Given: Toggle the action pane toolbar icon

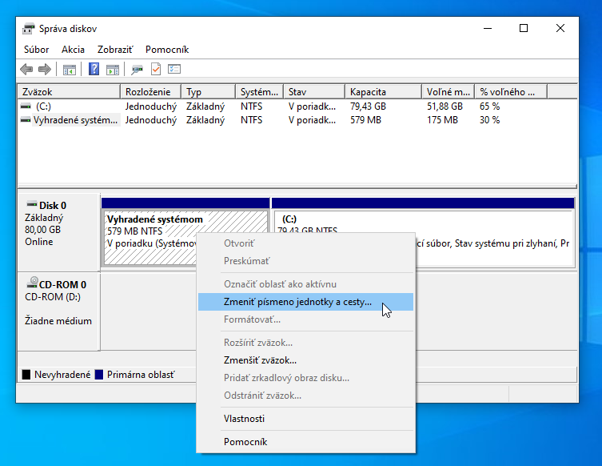Looking at the screenshot, I should coord(113,70).
